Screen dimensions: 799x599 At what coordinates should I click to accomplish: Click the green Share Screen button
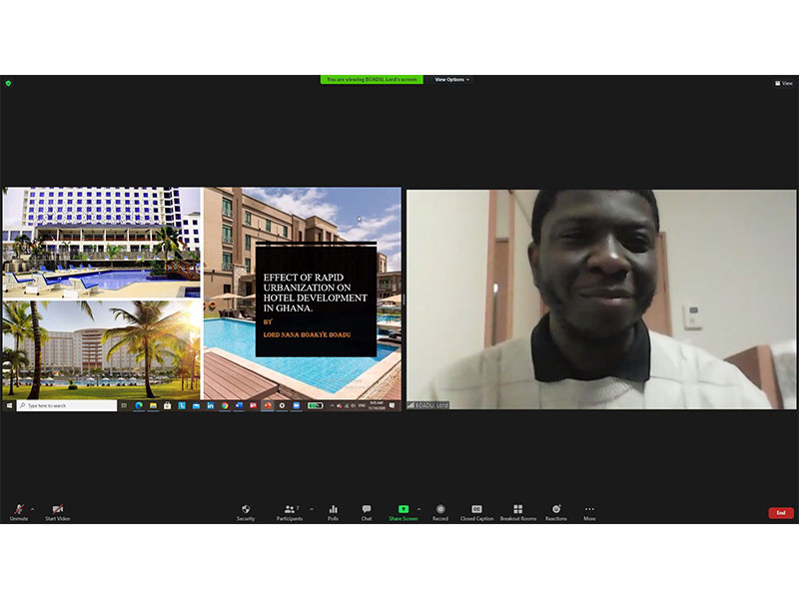pyautogui.click(x=403, y=511)
